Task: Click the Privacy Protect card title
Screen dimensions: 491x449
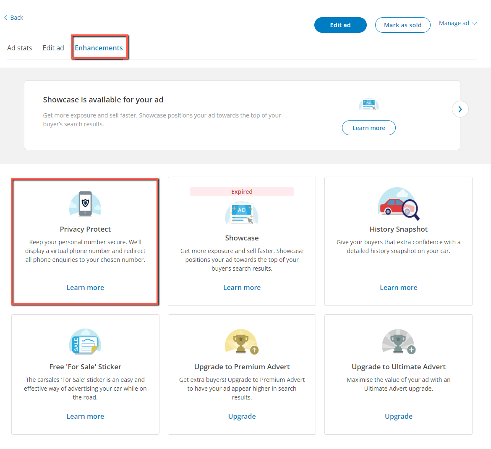Action: coord(85,229)
